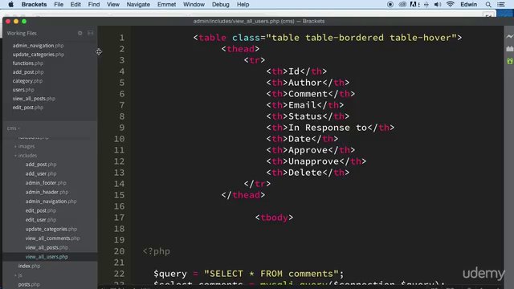The height and width of the screenshot is (289, 514).
Task: Select users.php in Working Files
Action: (23, 90)
